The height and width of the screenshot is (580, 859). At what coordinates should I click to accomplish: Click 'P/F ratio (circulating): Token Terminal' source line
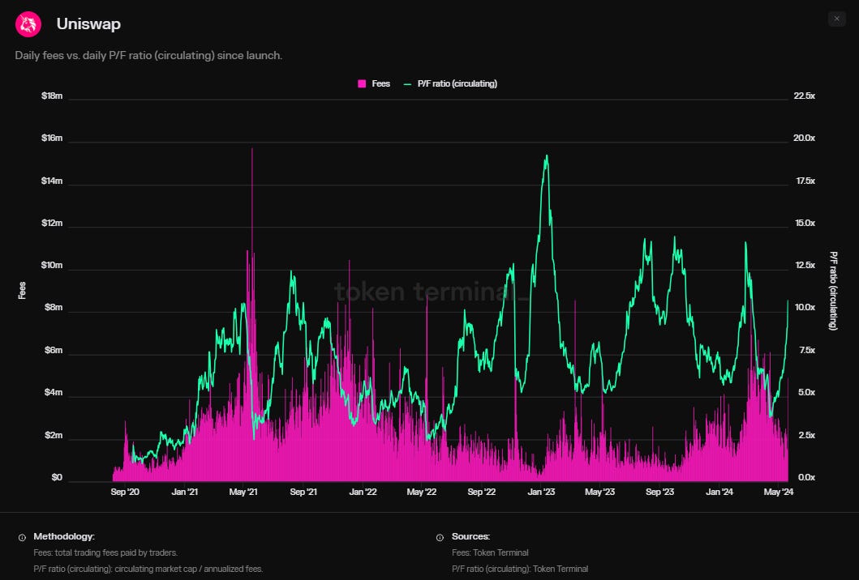[x=520, y=569]
